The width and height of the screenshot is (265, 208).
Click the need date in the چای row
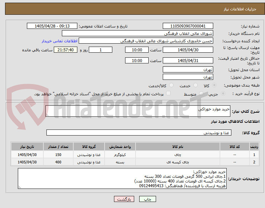click(27, 155)
